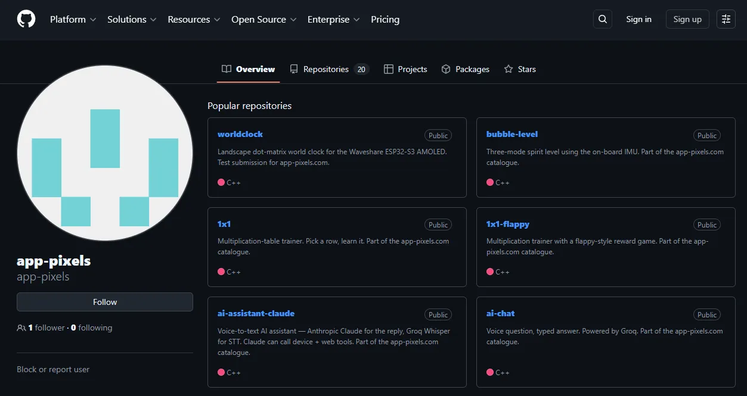Open the ai-assistant-claude repository
747x396 pixels.
[256, 313]
